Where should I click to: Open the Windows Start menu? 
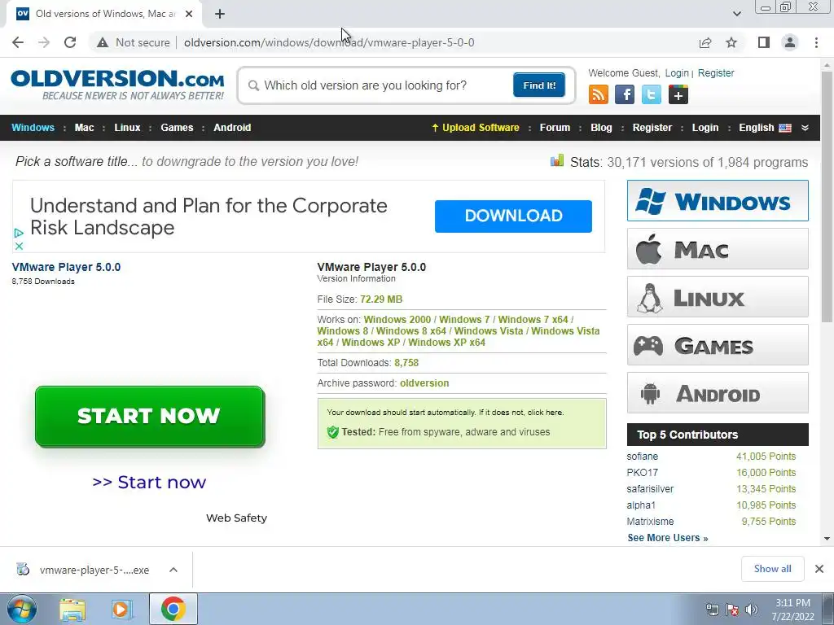point(22,609)
